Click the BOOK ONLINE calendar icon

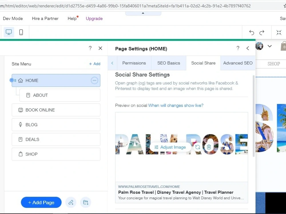pyautogui.click(x=20, y=110)
